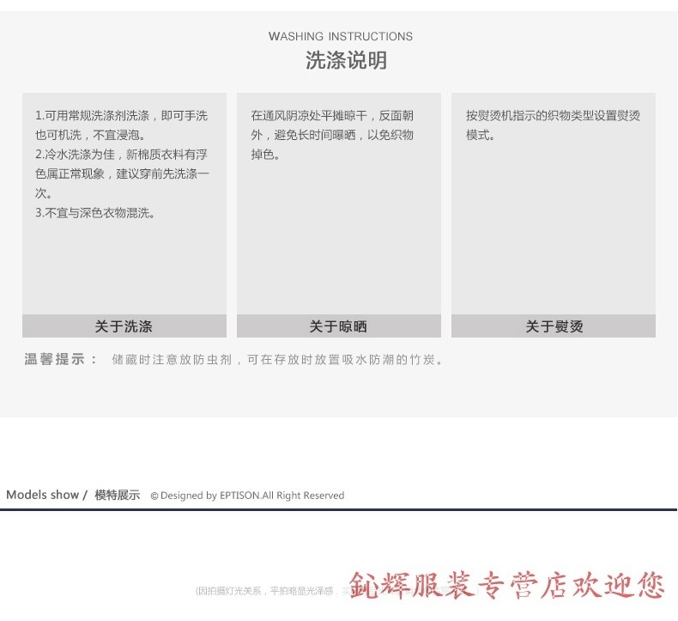Click tip 3 about not mixing dark clothes
The height and width of the screenshot is (621, 678).
pyautogui.click(x=95, y=212)
